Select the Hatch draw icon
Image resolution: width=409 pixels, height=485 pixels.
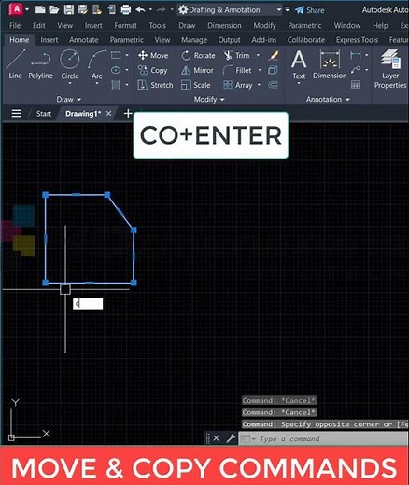(116, 85)
